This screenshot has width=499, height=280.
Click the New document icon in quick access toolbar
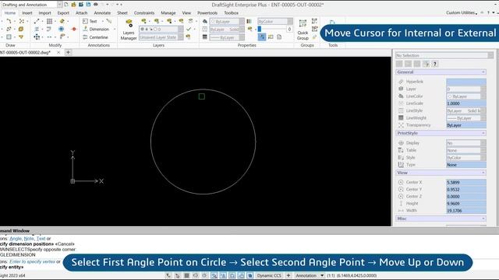(66, 5)
